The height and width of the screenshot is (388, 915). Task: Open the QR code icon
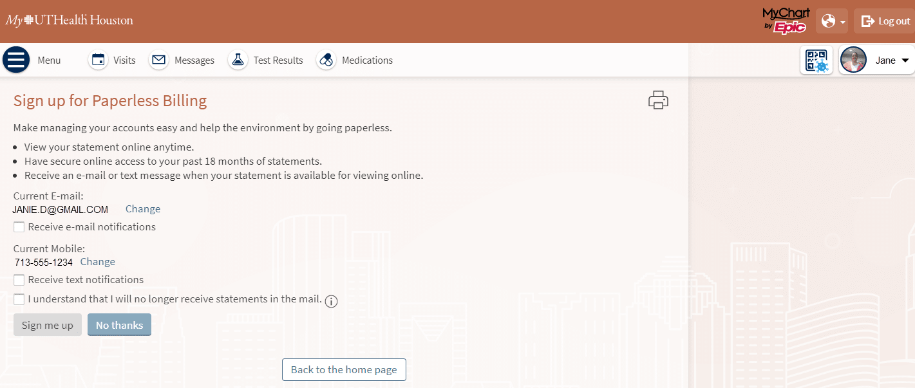click(x=816, y=60)
